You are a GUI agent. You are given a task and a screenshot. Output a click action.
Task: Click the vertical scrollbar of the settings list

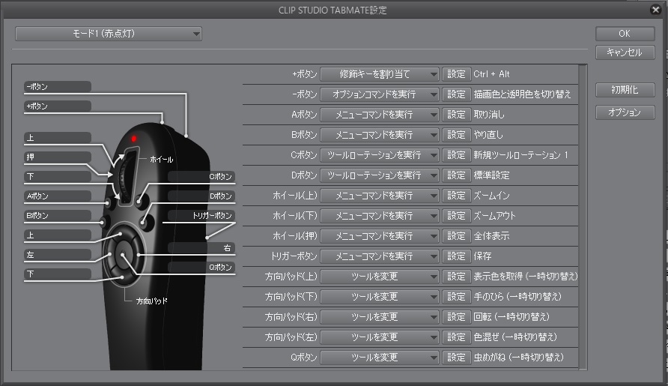(x=583, y=217)
